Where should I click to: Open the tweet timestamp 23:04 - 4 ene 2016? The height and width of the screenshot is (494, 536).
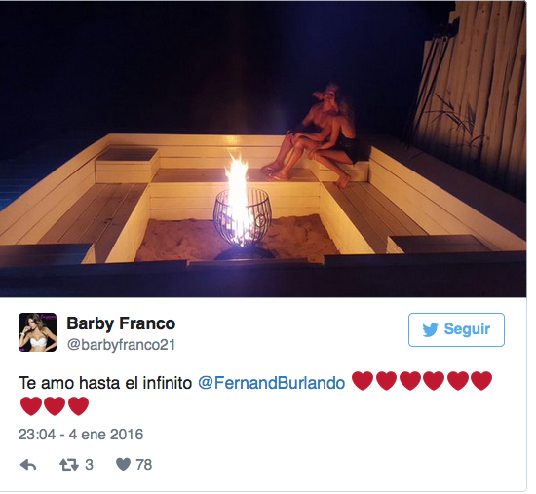pyautogui.click(x=81, y=435)
